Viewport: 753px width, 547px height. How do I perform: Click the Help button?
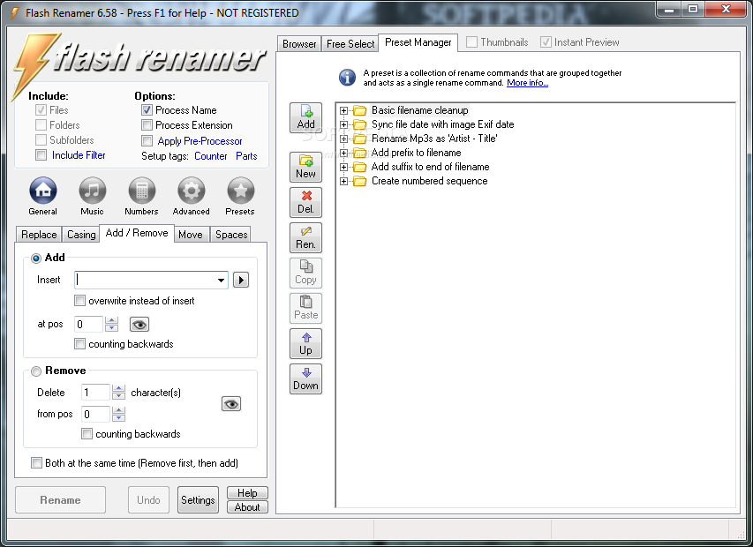(247, 493)
